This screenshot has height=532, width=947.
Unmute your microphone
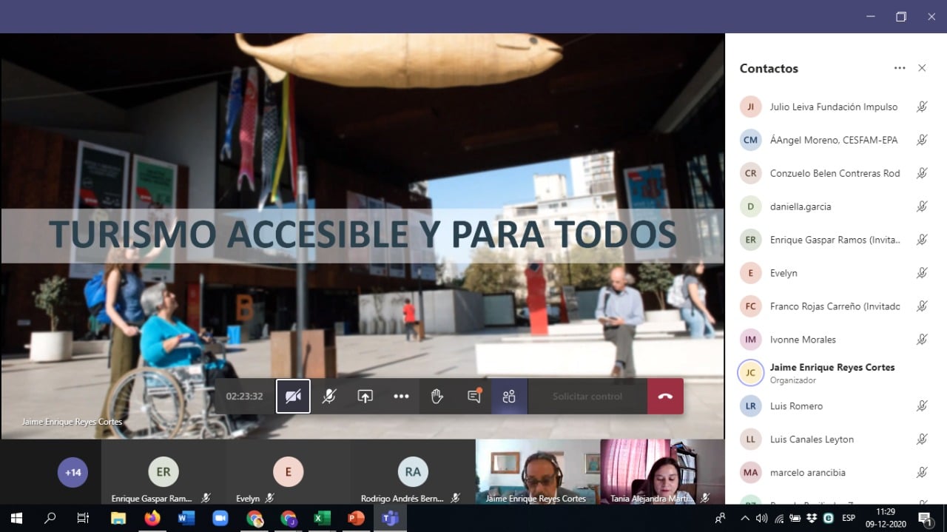(328, 396)
